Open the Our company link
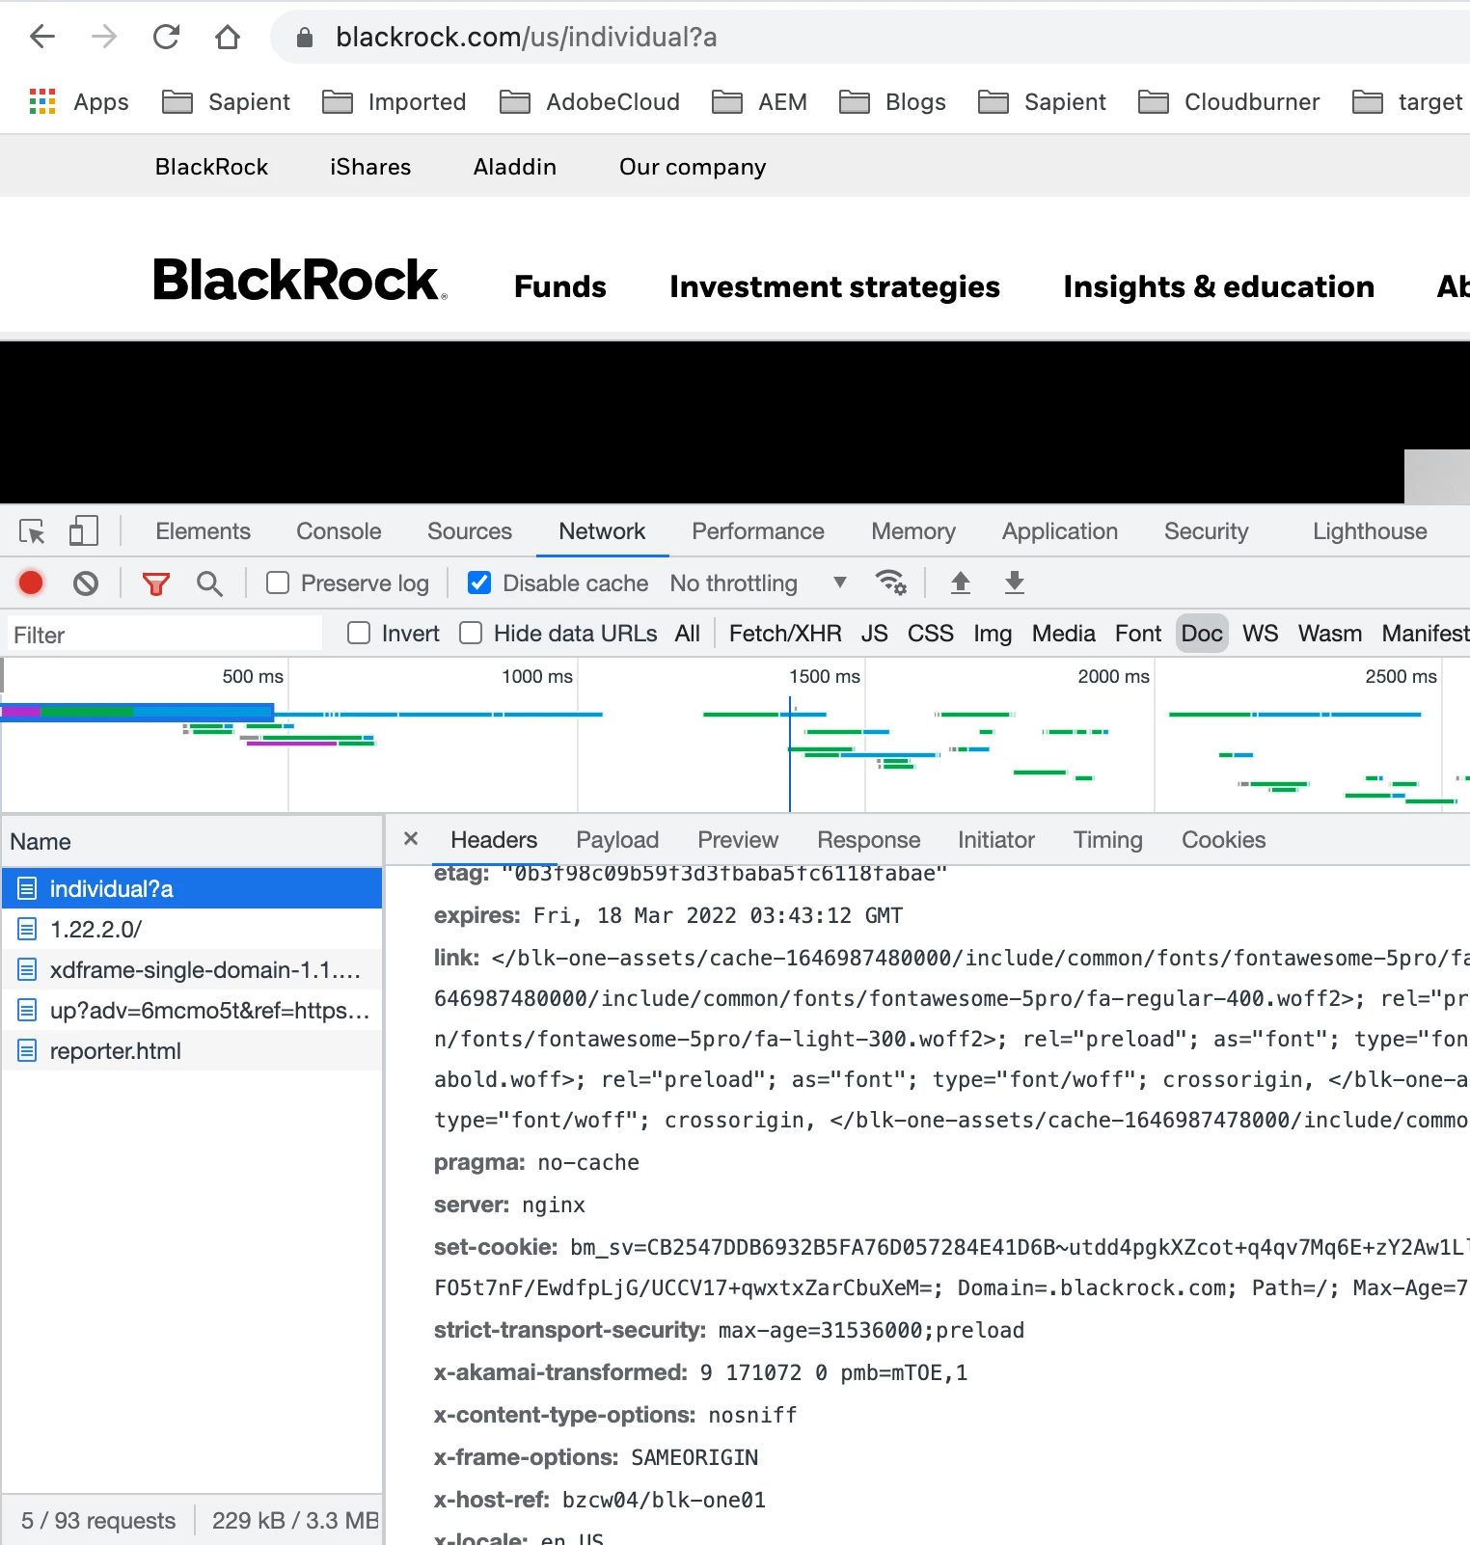Viewport: 1470px width, 1545px height. (x=693, y=167)
